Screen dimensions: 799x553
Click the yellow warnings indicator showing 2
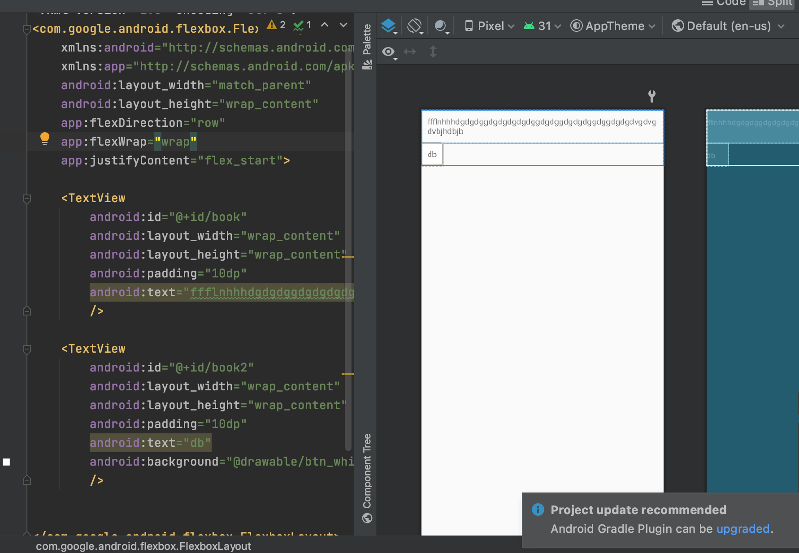coord(276,25)
